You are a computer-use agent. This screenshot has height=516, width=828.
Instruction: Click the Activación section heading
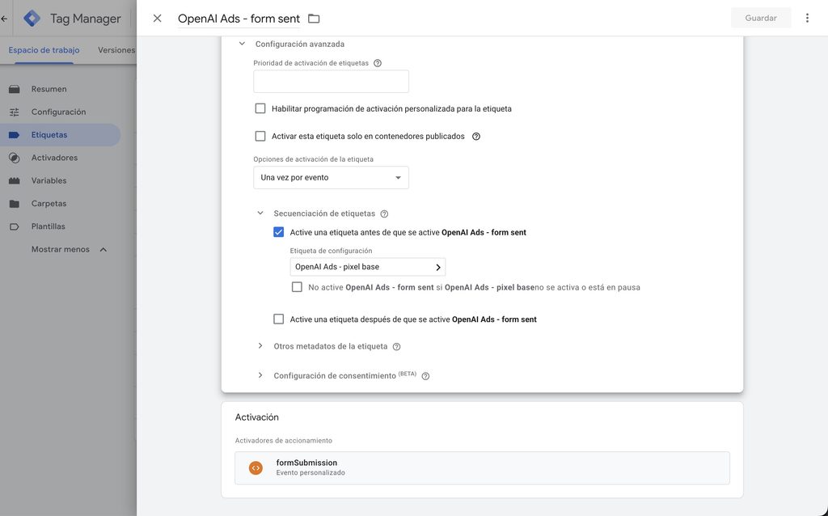click(x=256, y=417)
